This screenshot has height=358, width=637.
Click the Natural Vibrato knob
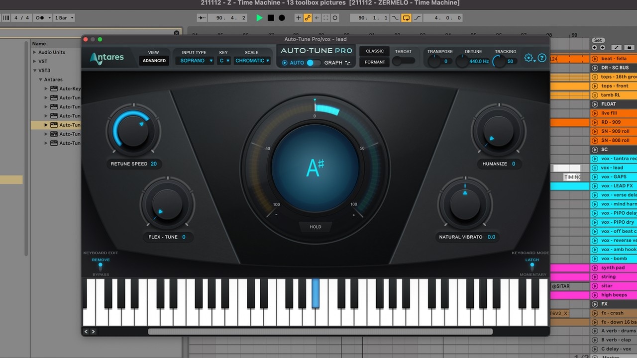tap(465, 204)
